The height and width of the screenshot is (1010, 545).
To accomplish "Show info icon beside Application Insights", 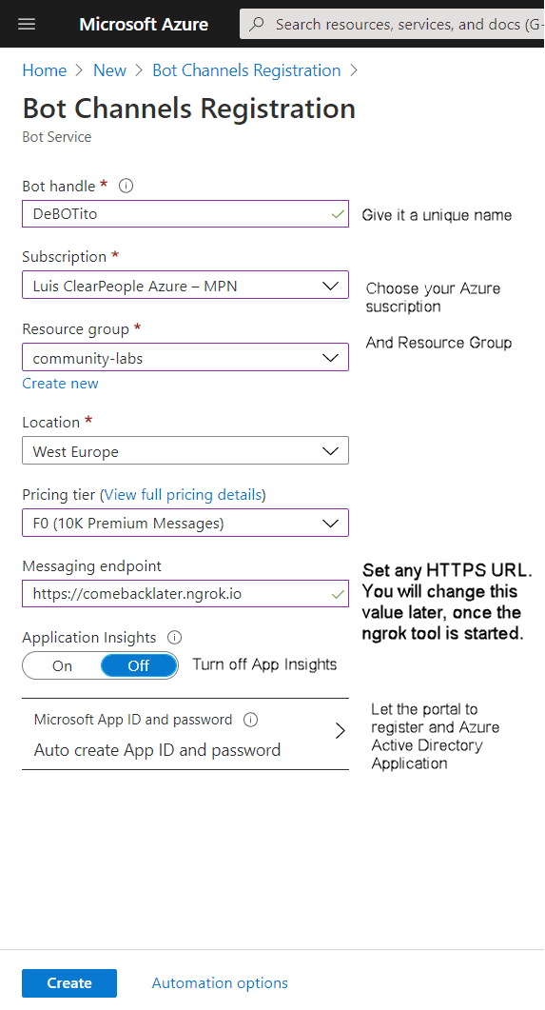I will 174,638.
